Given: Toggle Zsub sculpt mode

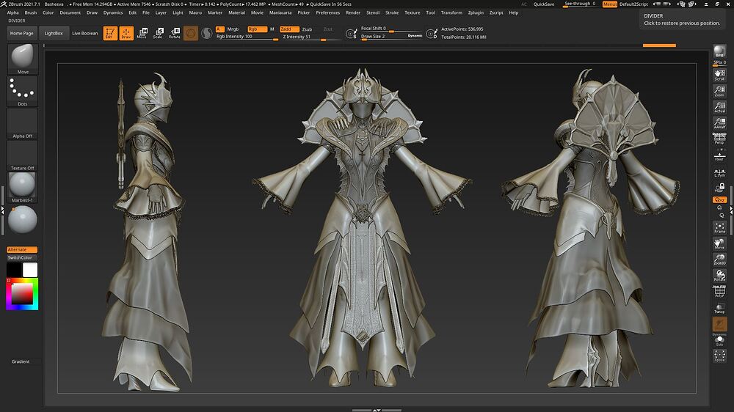Looking at the screenshot, I should [x=307, y=29].
